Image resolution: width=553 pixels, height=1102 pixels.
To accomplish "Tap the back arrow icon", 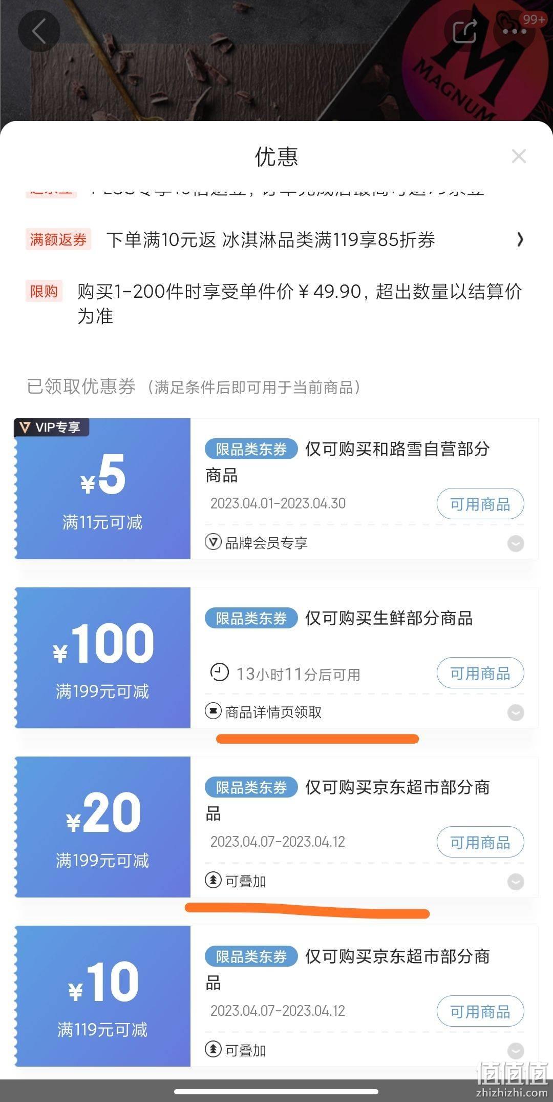I will [x=39, y=31].
